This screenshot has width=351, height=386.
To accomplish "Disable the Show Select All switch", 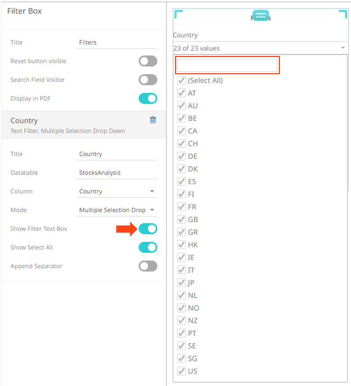I will point(148,248).
